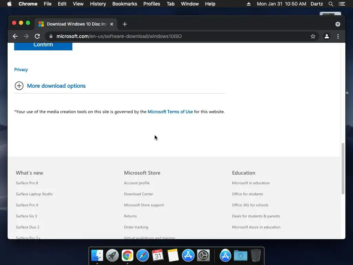Open the File menu

(48, 4)
